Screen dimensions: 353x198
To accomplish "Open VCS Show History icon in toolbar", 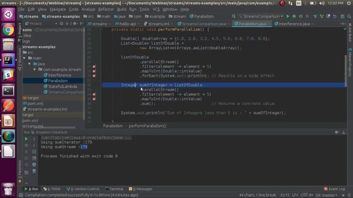I will (328, 16).
